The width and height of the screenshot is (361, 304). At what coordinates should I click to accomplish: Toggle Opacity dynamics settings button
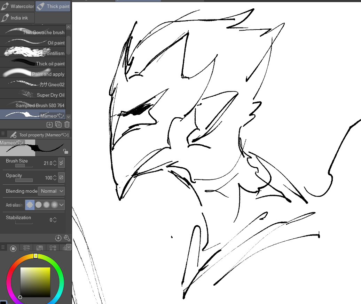[x=61, y=177]
